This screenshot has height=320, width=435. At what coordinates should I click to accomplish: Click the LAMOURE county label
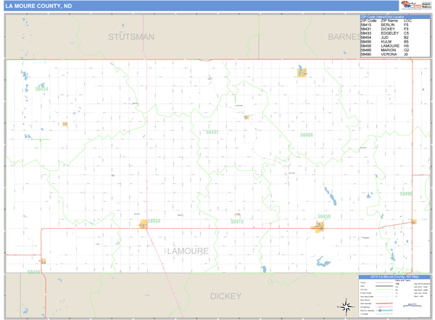[187, 250]
